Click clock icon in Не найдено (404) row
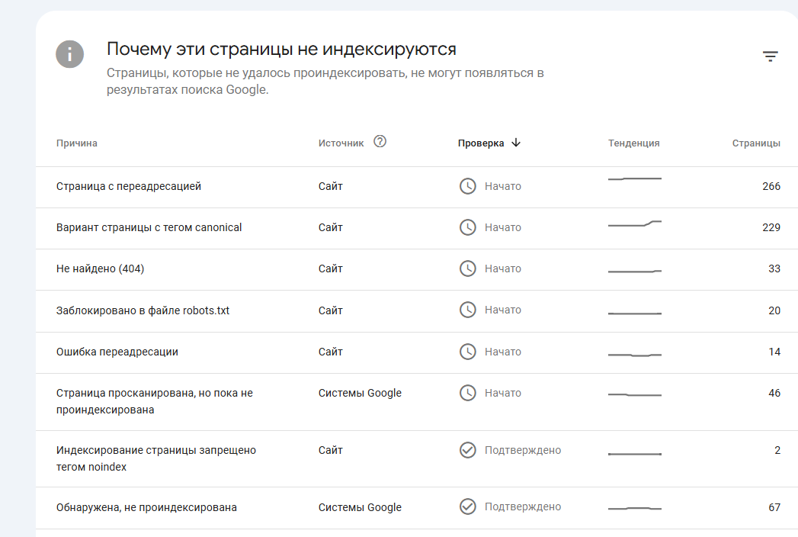The height and width of the screenshot is (537, 798). (x=467, y=268)
